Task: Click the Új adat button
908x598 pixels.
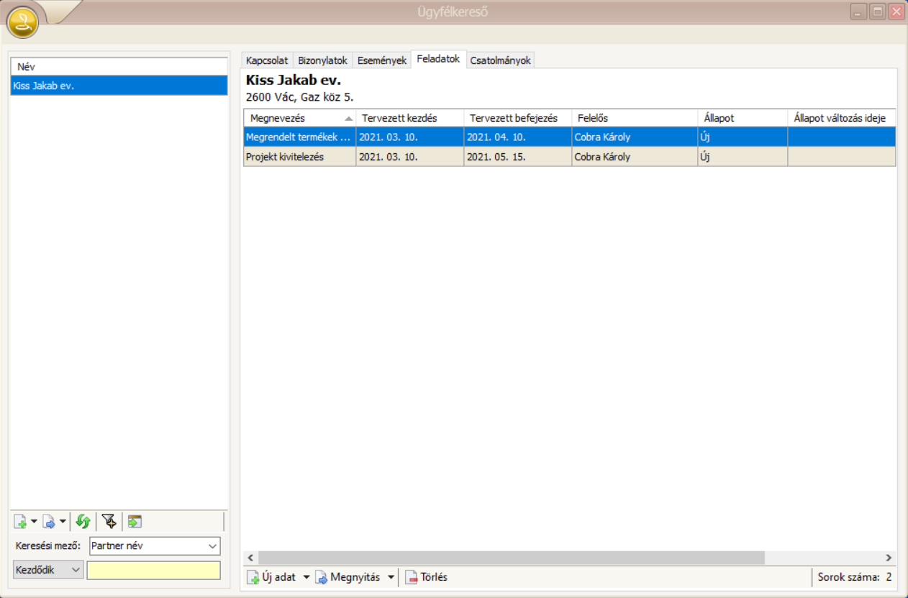Action: pyautogui.click(x=272, y=577)
